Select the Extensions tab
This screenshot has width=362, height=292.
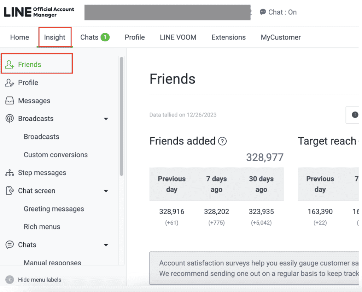228,37
